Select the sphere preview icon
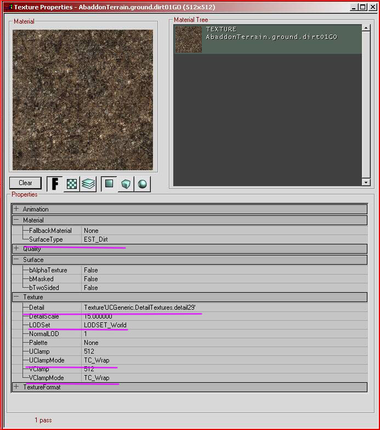Image resolution: width=380 pixels, height=430 pixels. click(143, 184)
